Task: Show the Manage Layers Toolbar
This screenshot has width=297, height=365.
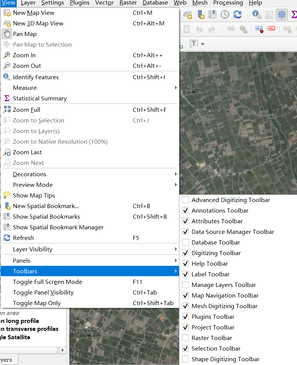Action: pyautogui.click(x=185, y=285)
